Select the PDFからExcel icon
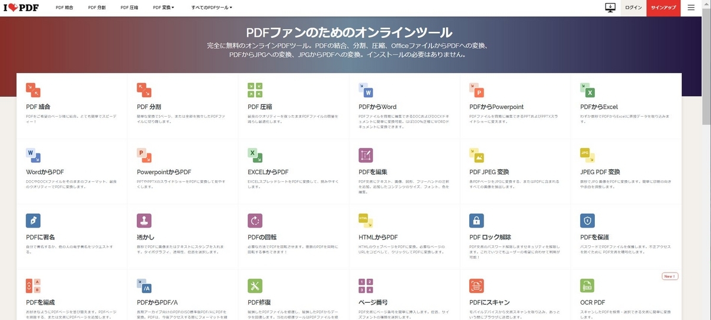This screenshot has width=711, height=320. 587,89
